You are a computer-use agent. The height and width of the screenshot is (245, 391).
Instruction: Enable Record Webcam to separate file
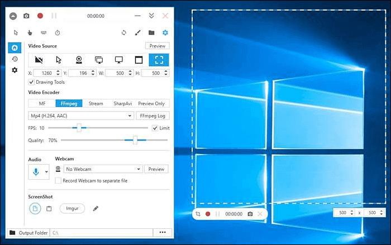pos(58,181)
